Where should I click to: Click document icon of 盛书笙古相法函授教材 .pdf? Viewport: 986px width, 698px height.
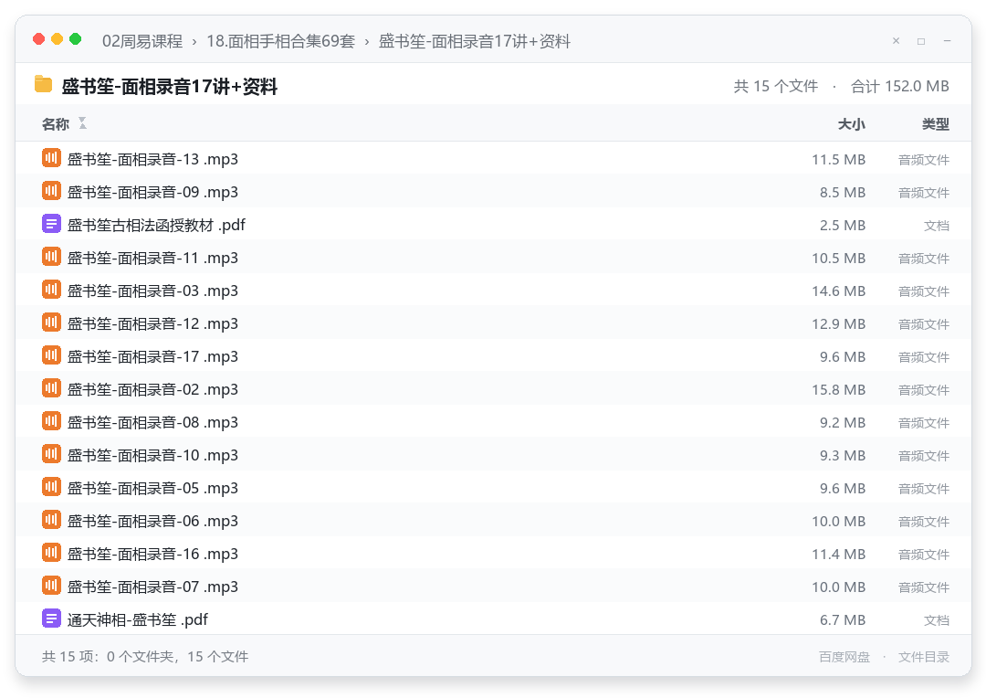click(x=51, y=224)
